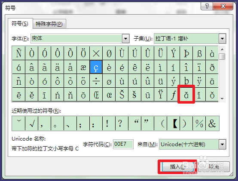This screenshot has height=181, width=238.
Task: Select the ß sharp s symbol
Action: pos(199,53)
